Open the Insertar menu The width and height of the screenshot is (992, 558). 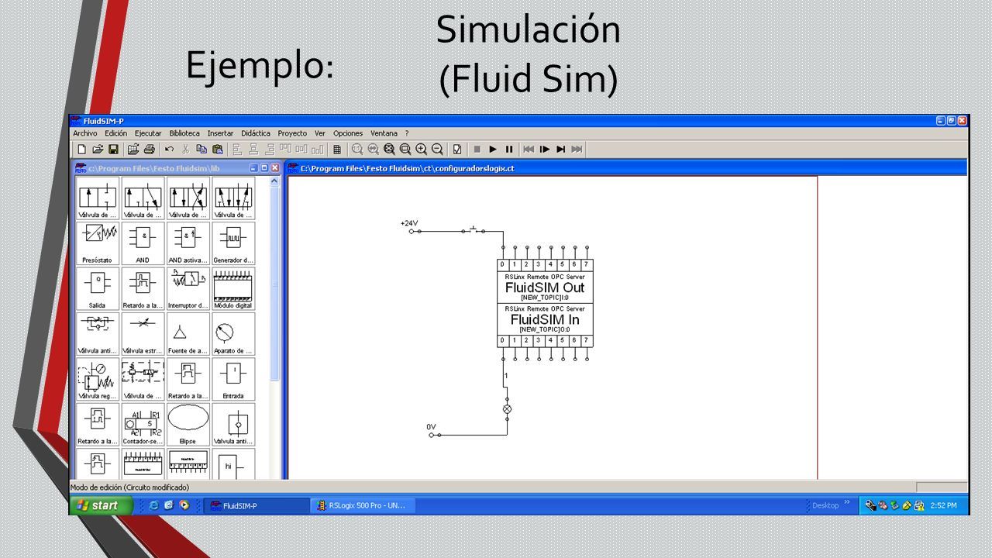pos(221,133)
